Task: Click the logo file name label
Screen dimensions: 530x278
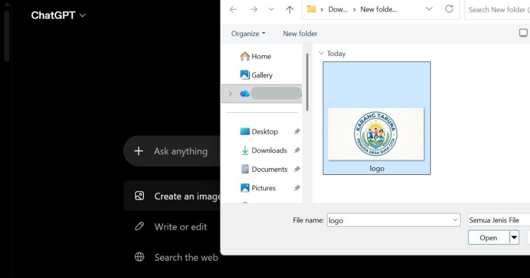Action: (x=377, y=169)
